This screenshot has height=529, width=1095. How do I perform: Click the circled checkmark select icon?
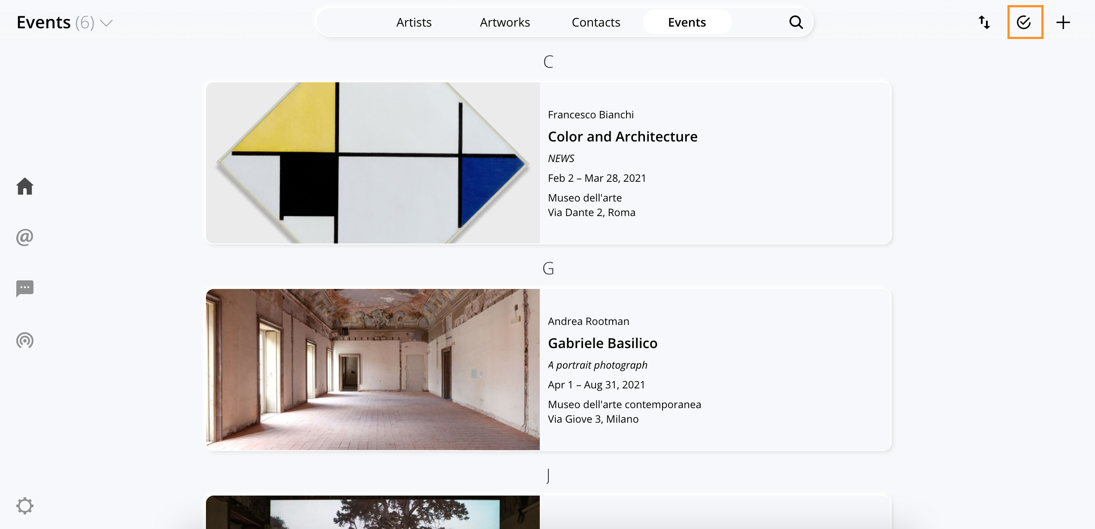point(1024,22)
